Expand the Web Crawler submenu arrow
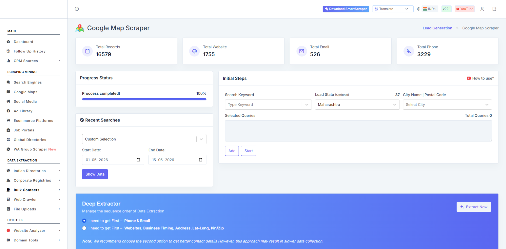506x249 pixels. tap(59, 199)
